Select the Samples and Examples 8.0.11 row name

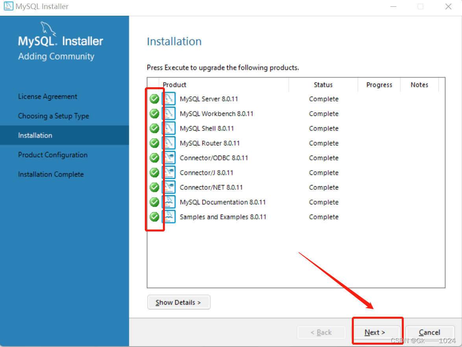pyautogui.click(x=223, y=217)
